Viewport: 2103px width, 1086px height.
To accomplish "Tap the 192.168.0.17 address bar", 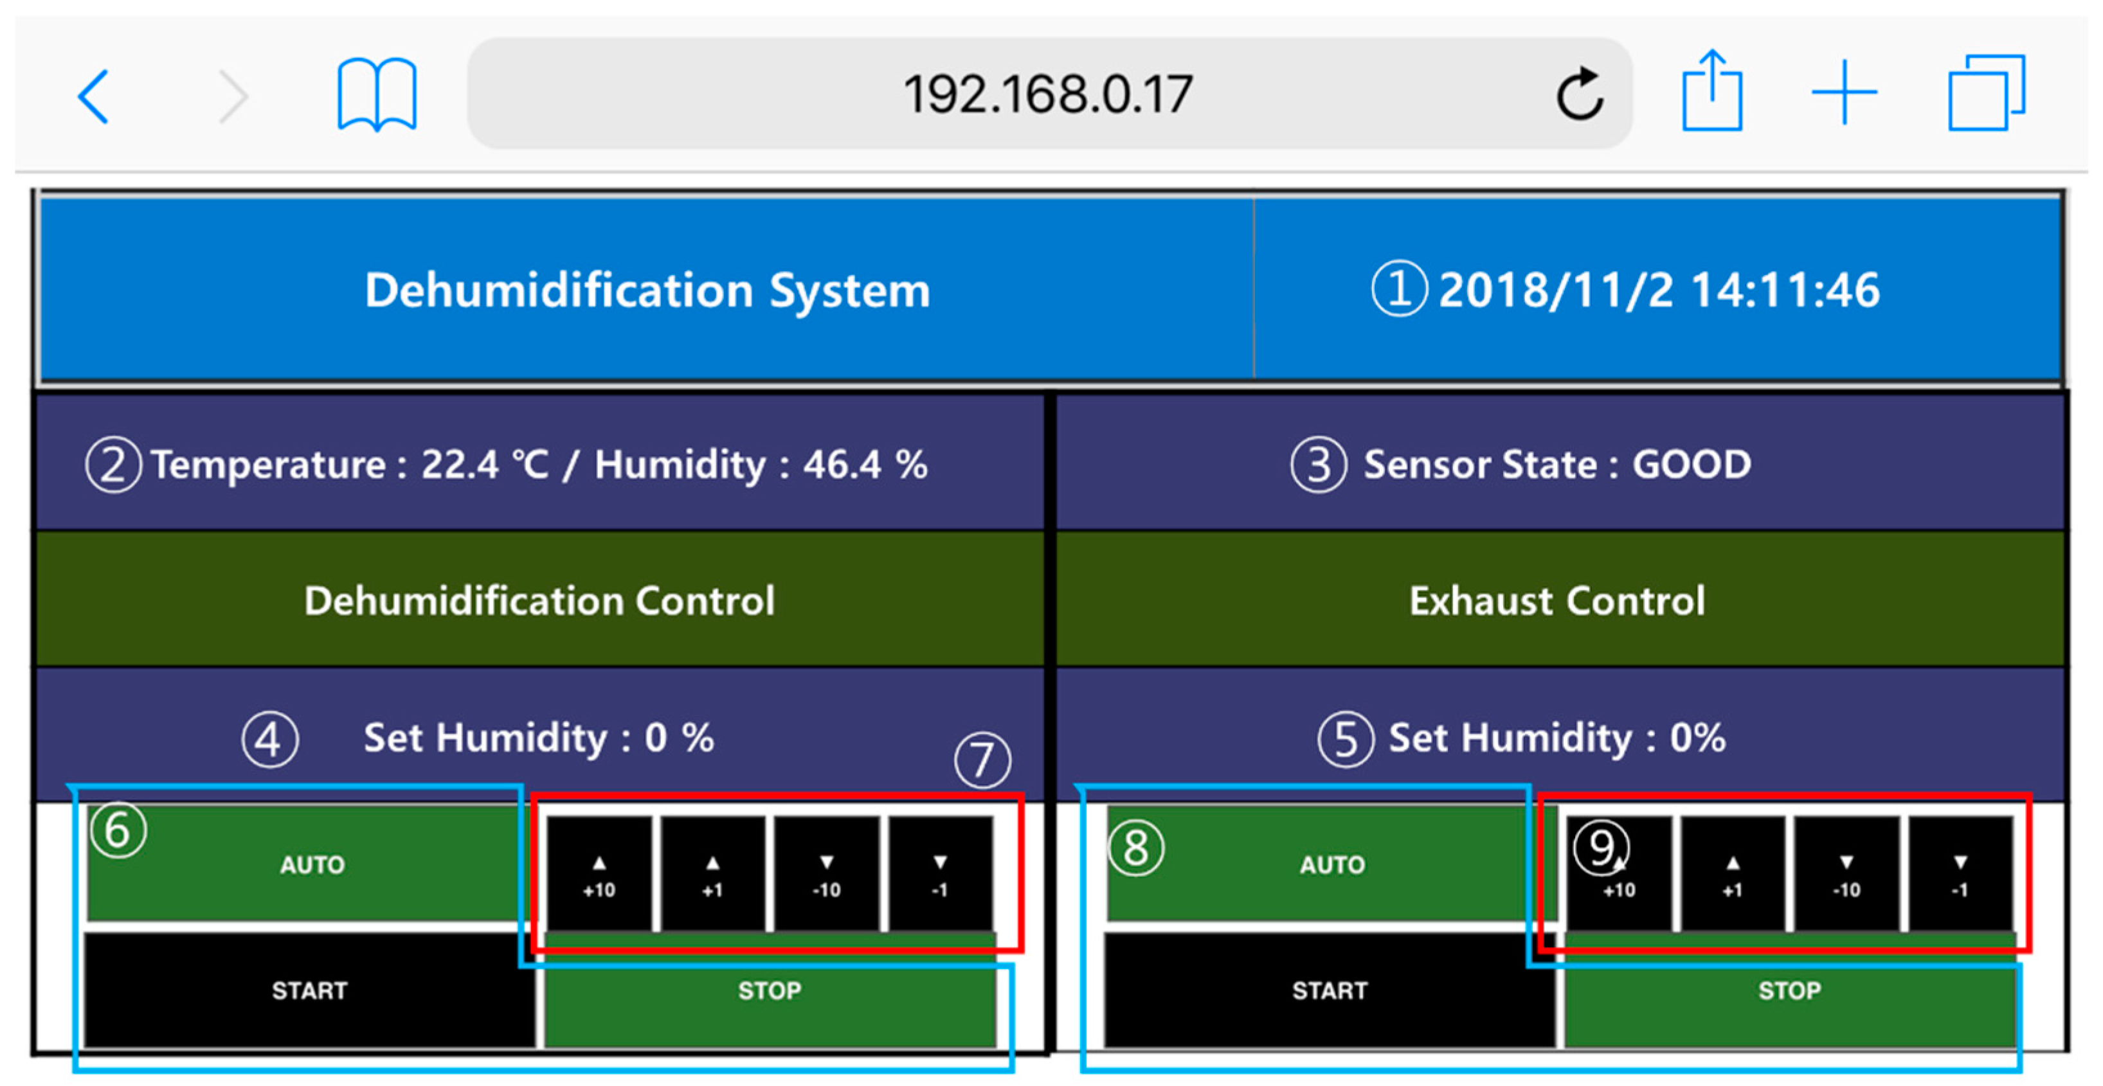I will [1047, 94].
